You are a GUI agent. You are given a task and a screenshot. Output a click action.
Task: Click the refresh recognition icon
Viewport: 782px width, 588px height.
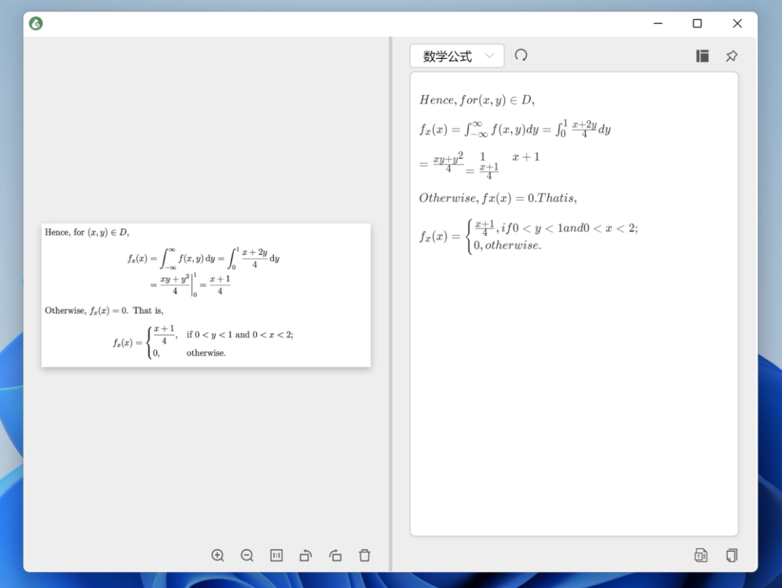tap(521, 55)
